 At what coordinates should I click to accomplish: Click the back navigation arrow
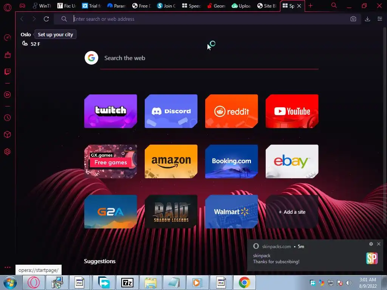point(22,19)
